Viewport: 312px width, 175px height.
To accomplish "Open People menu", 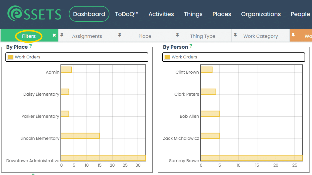I will pyautogui.click(x=300, y=14).
